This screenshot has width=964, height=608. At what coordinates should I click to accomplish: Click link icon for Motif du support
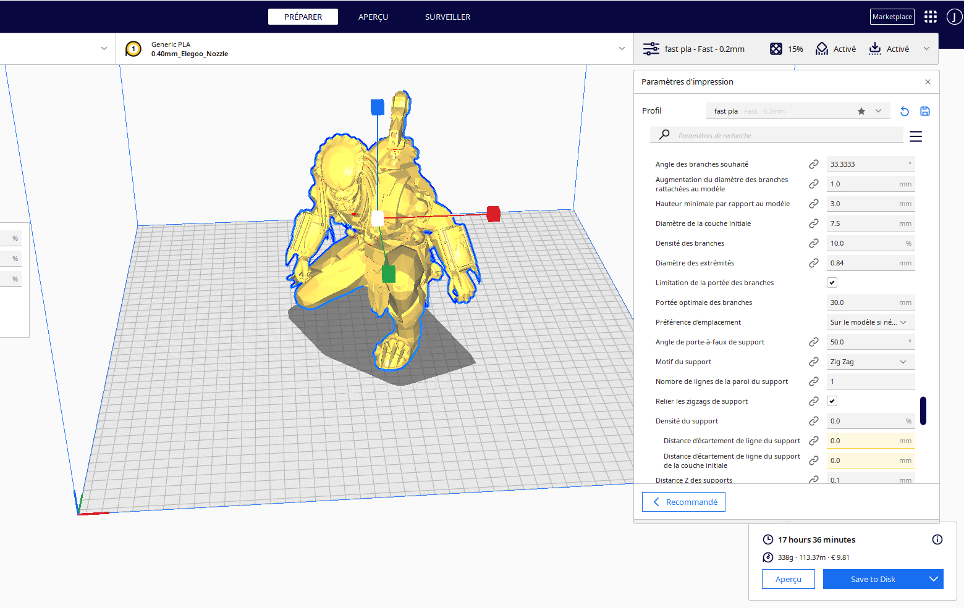[x=814, y=362]
